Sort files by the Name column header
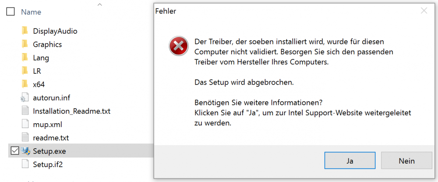Image resolution: width=438 pixels, height=182 pixels. [x=31, y=12]
